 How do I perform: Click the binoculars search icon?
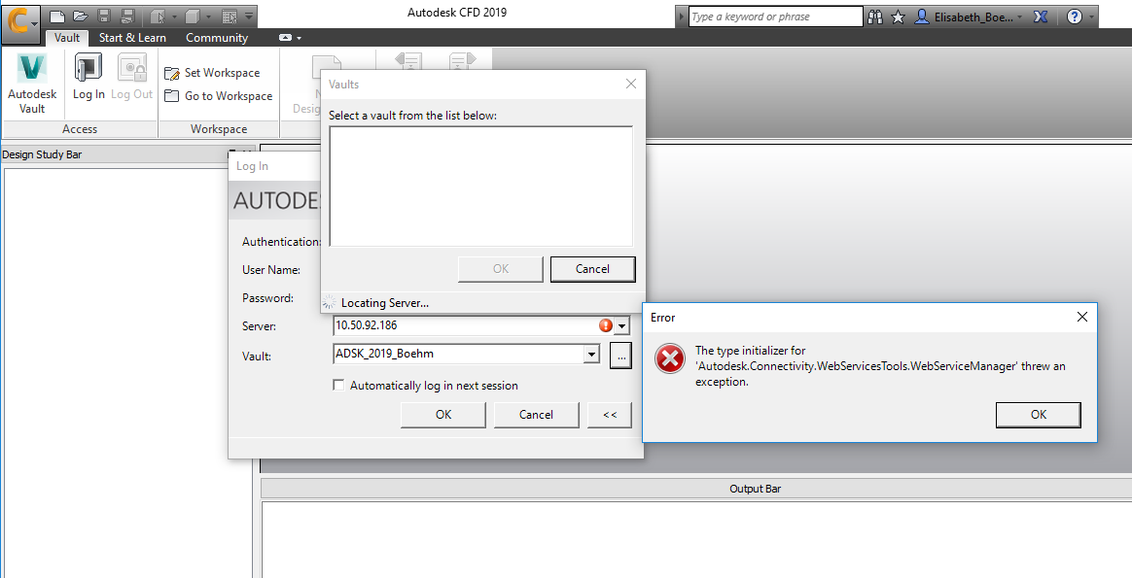875,17
